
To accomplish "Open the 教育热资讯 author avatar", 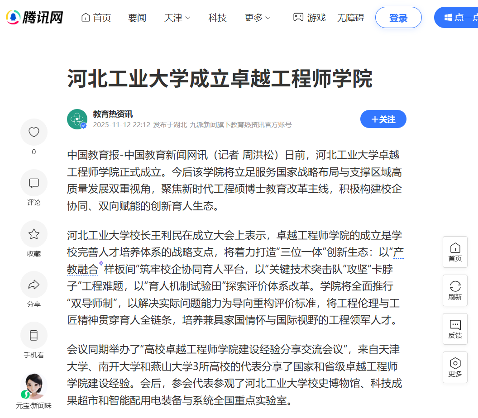I will 77,119.
